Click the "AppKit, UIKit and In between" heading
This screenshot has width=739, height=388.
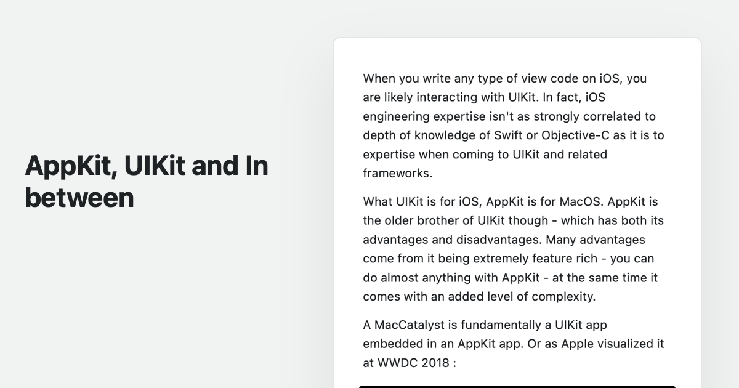click(147, 182)
